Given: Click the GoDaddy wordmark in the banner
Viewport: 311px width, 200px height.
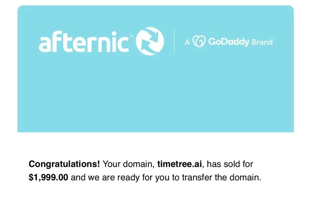Looking at the screenshot, I should [229, 42].
